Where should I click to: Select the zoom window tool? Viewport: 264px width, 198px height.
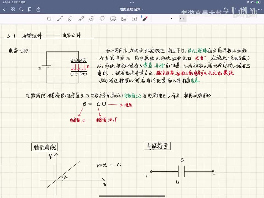(x=49, y=19)
